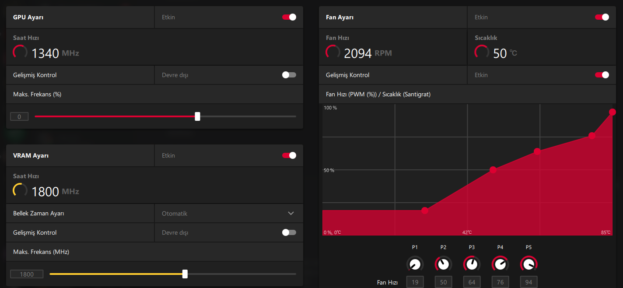This screenshot has height=288, width=623.
Task: Click the Fan Hızı input showing 50
Action: click(443, 282)
